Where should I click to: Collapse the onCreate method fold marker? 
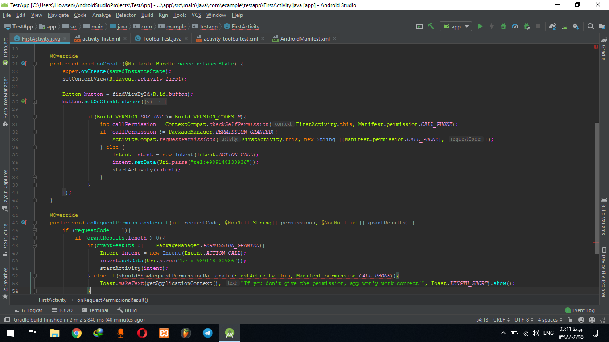[34, 64]
